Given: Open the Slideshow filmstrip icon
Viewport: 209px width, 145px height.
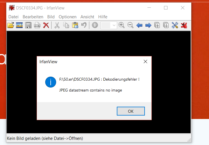Looking at the screenshot, I should coord(19,25).
